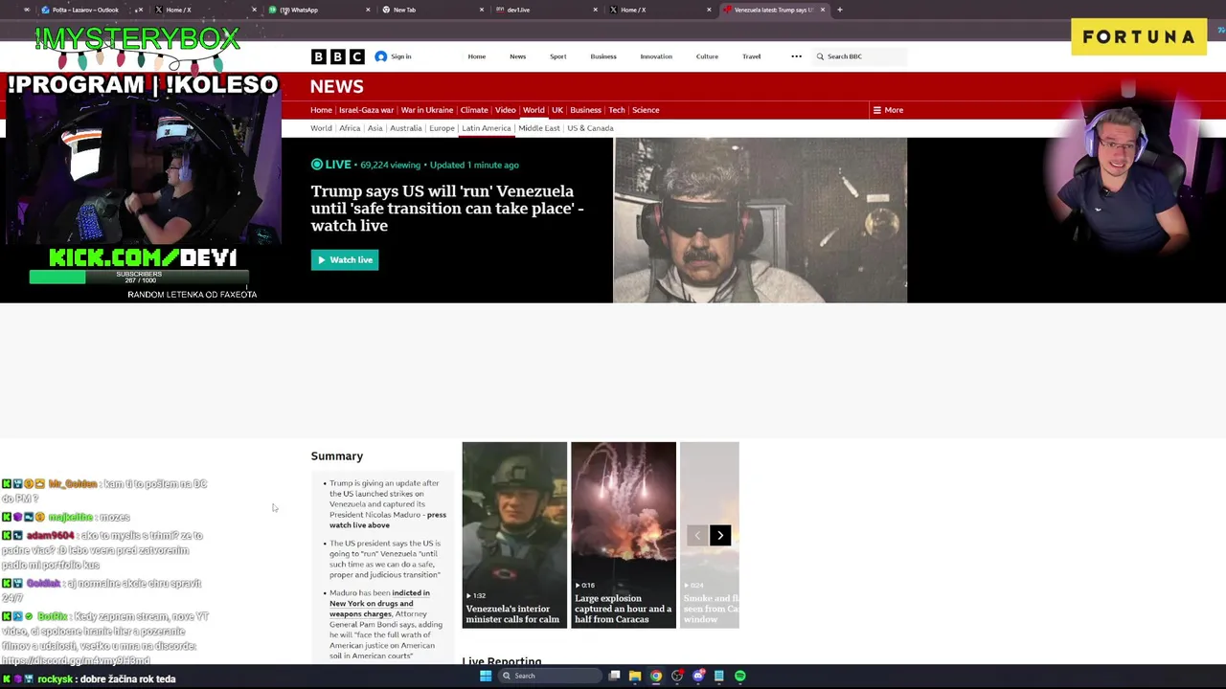
Task: Play Large explosion captured video
Action: [x=624, y=534]
